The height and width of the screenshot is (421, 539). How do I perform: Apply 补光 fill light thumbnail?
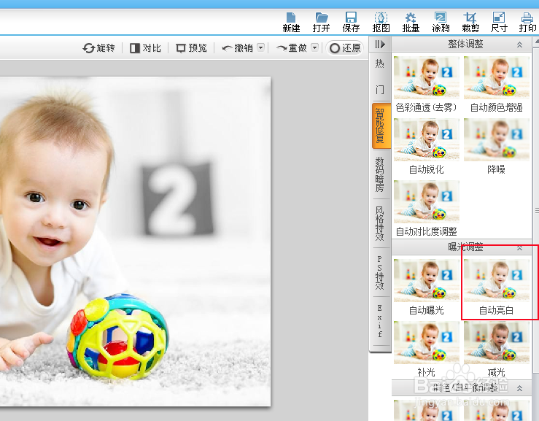point(426,343)
